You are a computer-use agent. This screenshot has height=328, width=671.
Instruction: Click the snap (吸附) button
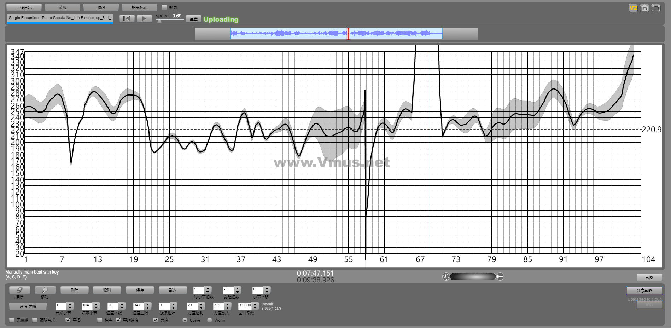[x=107, y=290]
